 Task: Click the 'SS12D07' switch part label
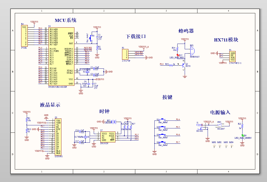point(221,129)
